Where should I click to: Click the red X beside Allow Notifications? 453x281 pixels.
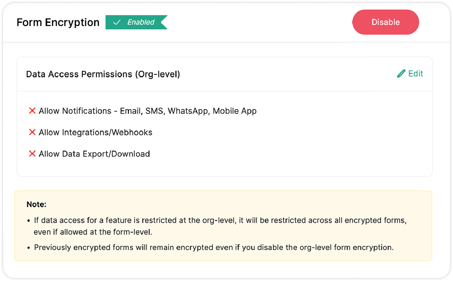[32, 111]
